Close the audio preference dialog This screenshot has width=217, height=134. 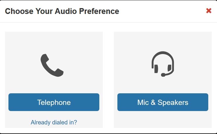209,11
